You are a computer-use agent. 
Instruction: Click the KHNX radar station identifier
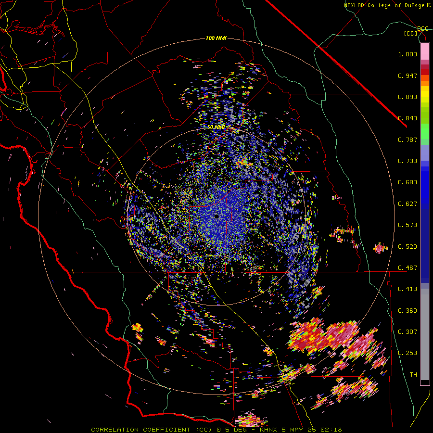pos(269,430)
